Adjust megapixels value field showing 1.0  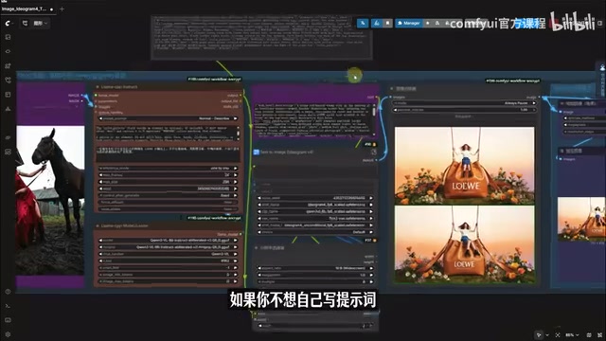tap(315, 275)
